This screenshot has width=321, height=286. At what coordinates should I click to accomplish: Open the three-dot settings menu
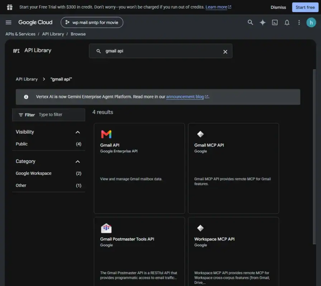[299, 22]
